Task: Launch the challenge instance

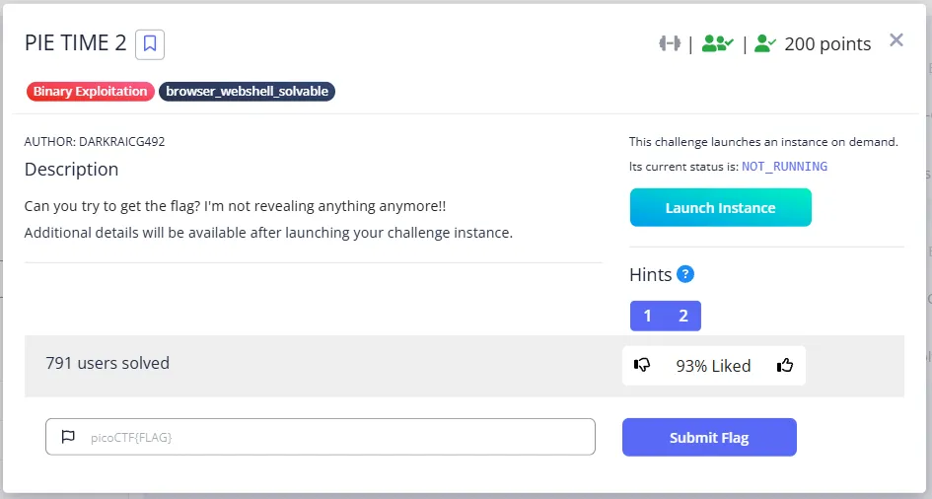Action: tap(720, 207)
